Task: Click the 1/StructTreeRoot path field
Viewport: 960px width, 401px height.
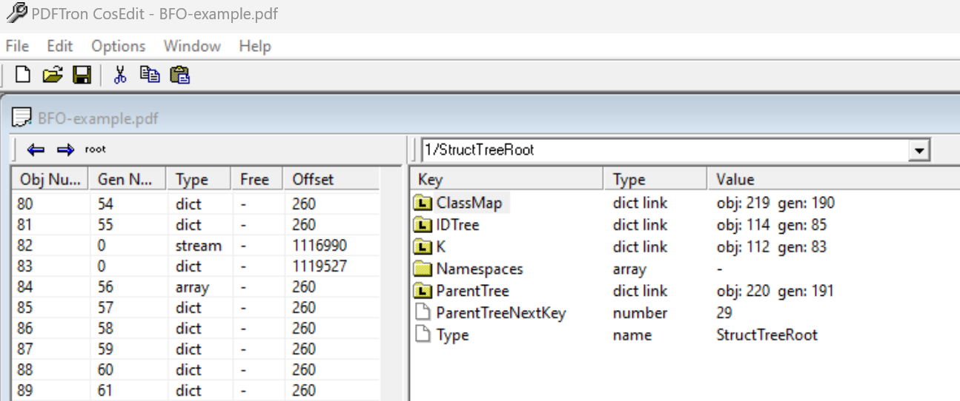Action: (x=666, y=150)
